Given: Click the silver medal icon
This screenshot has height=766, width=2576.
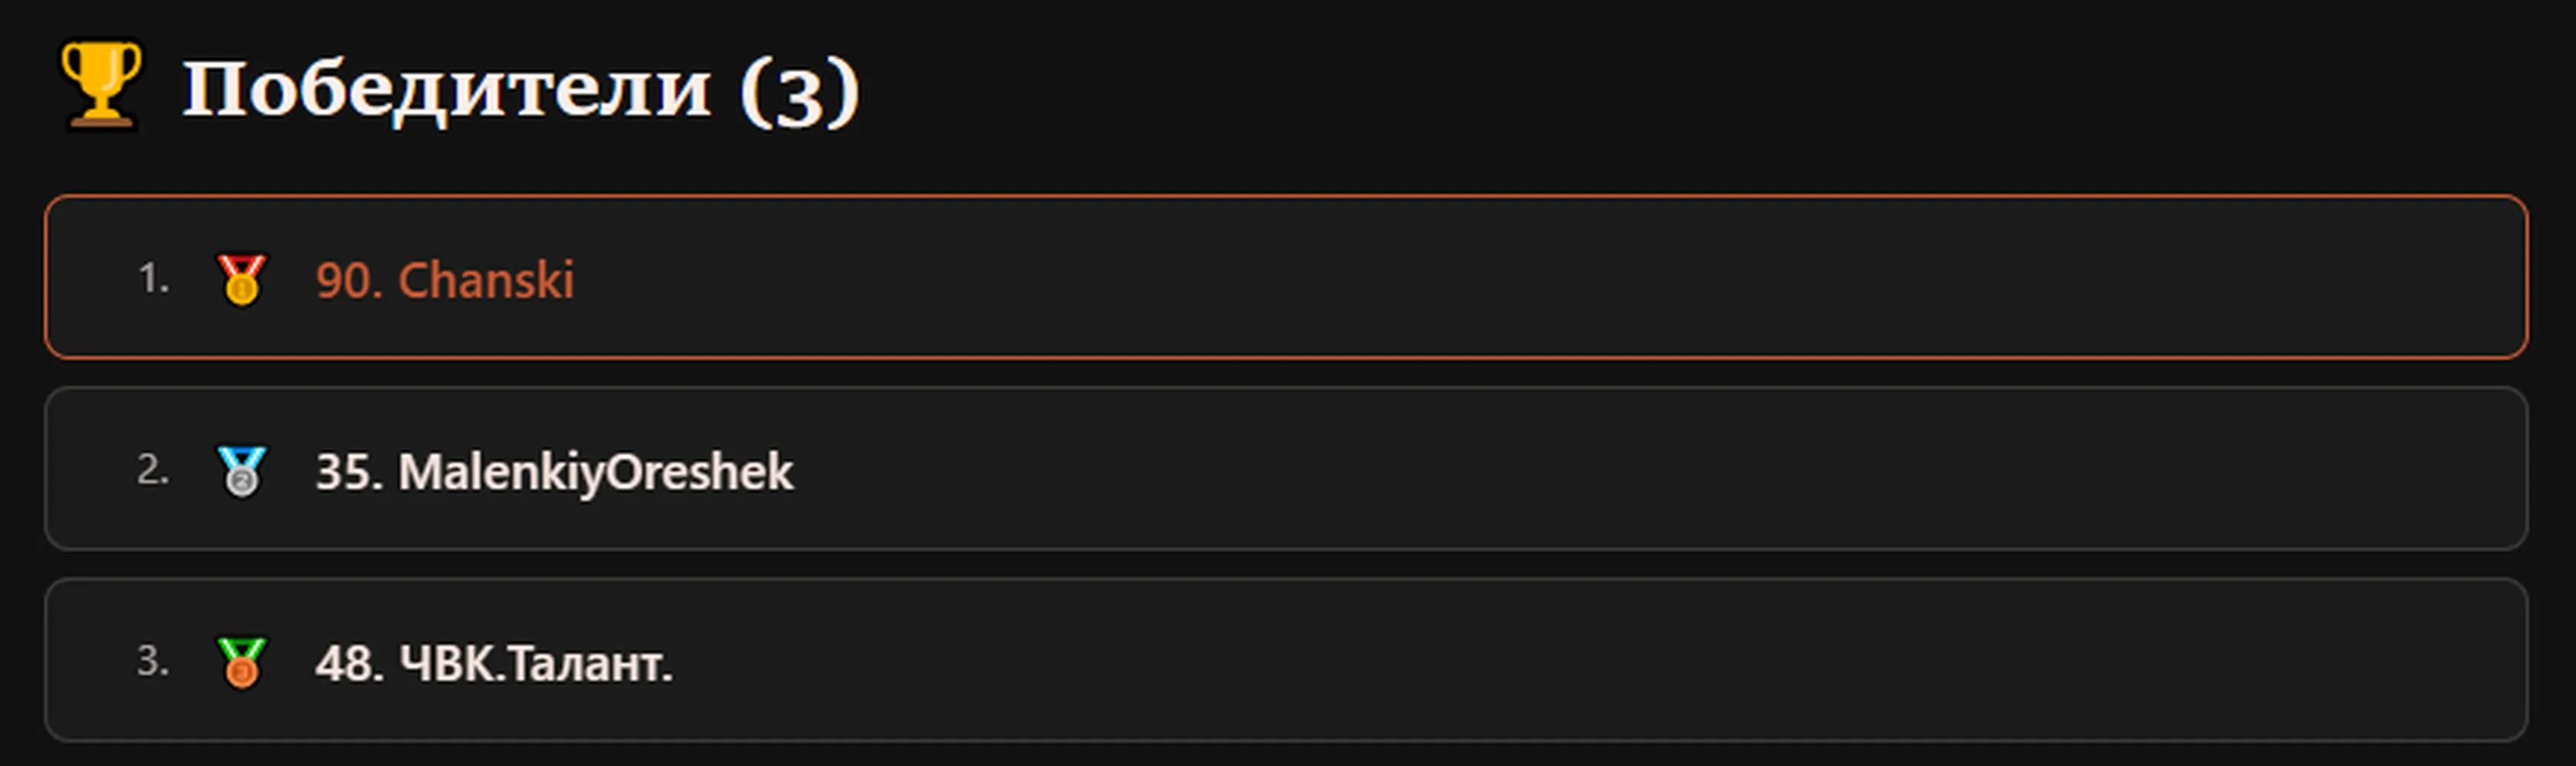Looking at the screenshot, I should tap(241, 471).
